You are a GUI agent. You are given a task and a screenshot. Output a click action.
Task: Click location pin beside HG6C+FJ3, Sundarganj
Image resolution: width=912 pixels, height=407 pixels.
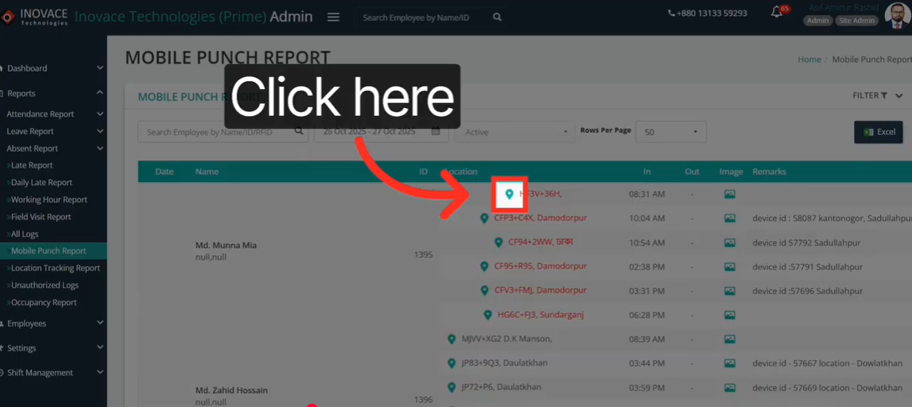pyautogui.click(x=487, y=316)
